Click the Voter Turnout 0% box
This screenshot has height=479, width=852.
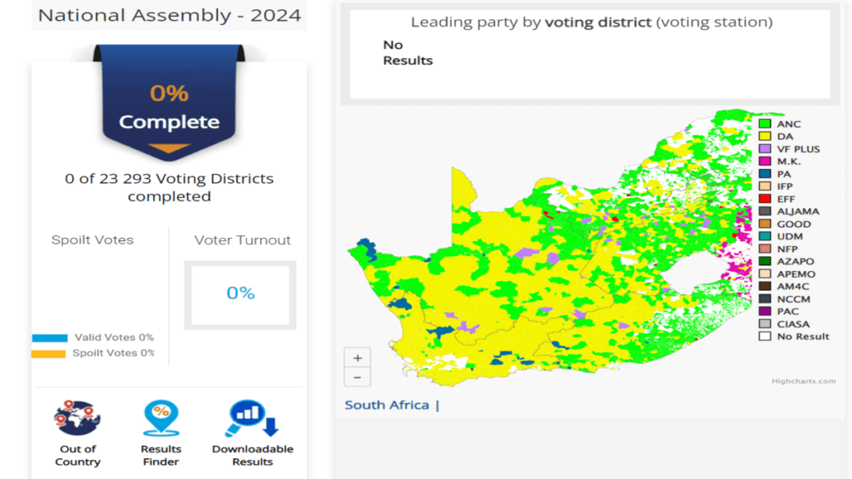240,294
